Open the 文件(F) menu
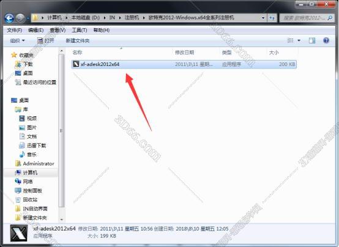Image resolution: width=339 pixels, height=247 pixels. [15, 30]
